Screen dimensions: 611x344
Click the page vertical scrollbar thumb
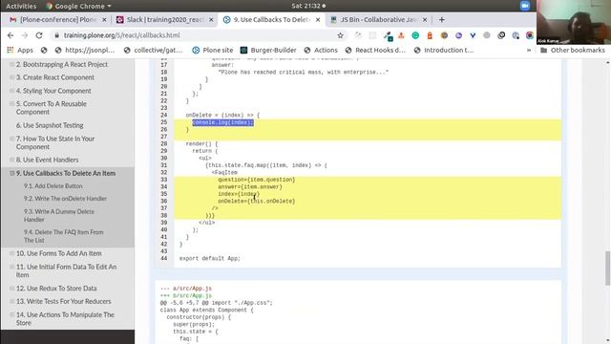[x=607, y=269]
